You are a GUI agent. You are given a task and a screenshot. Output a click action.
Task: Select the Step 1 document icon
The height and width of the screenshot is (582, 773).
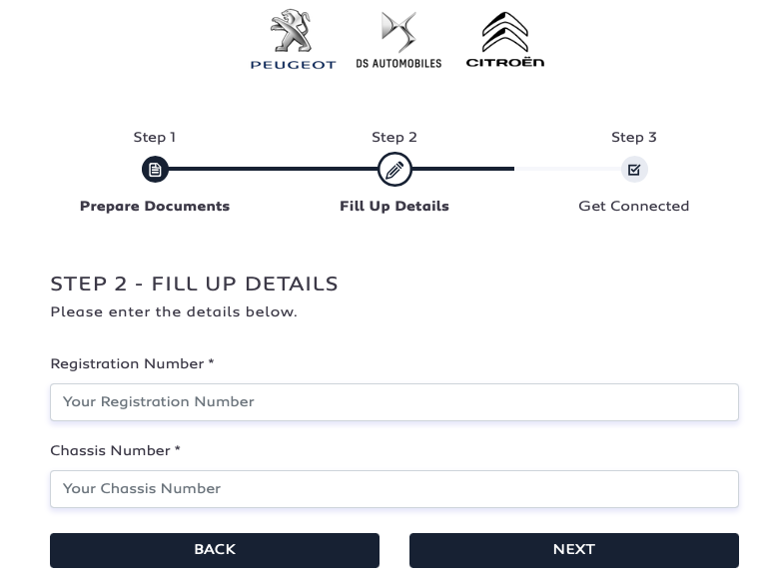click(x=155, y=170)
